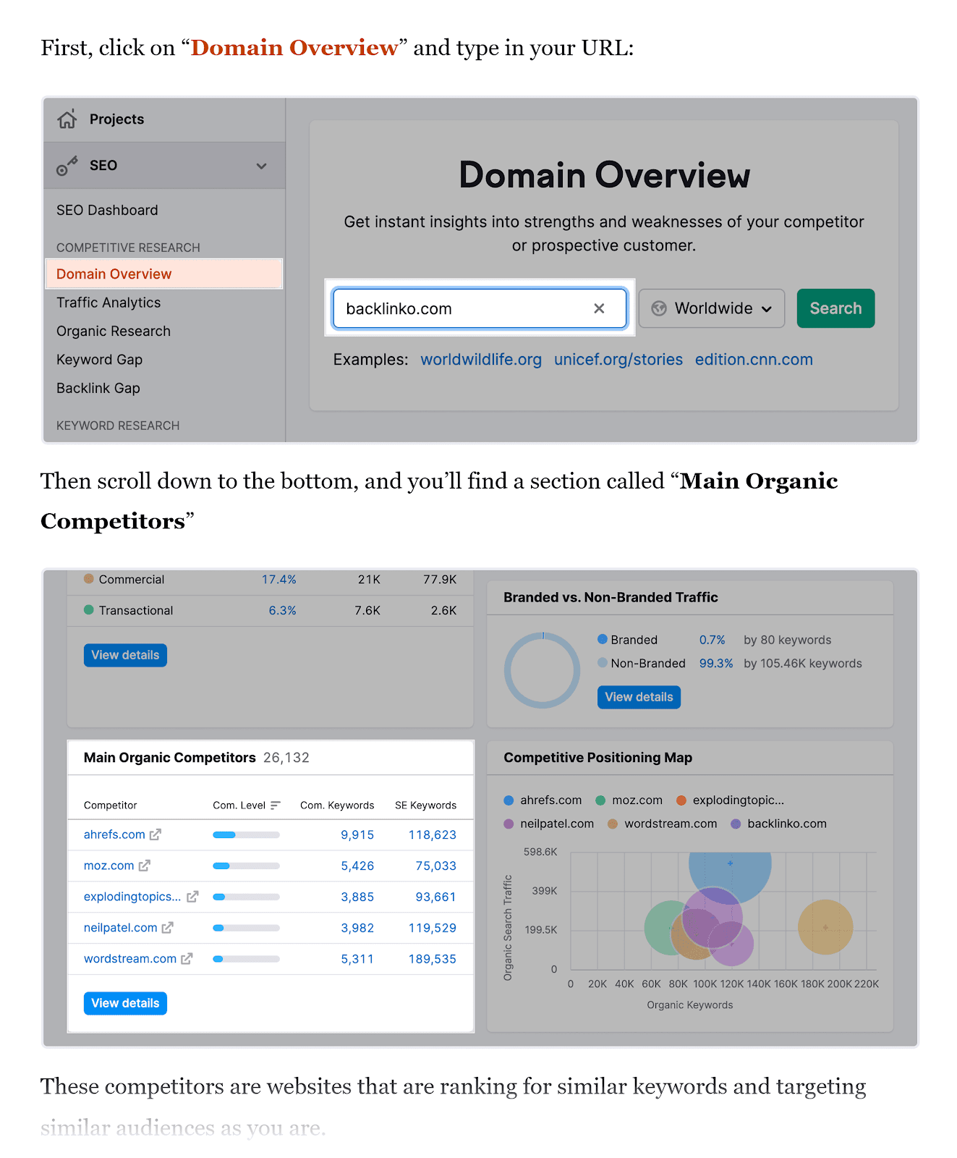Click the Com. Keywords column header
This screenshot has width=957, height=1158.
[x=337, y=806]
